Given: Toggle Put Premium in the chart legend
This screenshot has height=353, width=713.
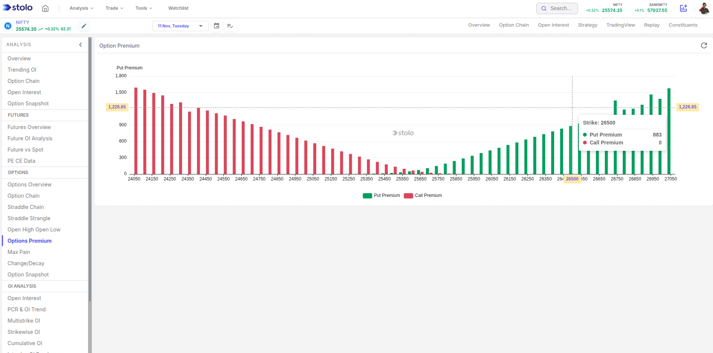Looking at the screenshot, I should [381, 195].
